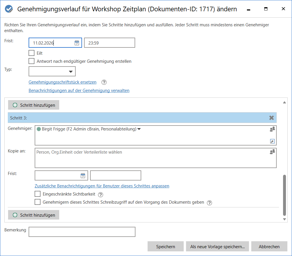Remove Schritt 3 with the X icon

271,118
